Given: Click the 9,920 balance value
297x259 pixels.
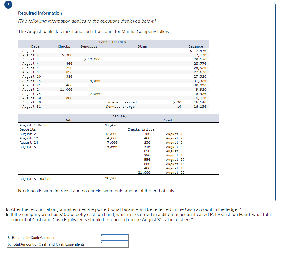Looking at the screenshot, I should (x=201, y=89).
